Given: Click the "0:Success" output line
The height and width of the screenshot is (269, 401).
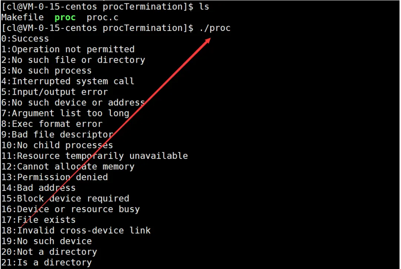Looking at the screenshot, I should coord(25,39).
